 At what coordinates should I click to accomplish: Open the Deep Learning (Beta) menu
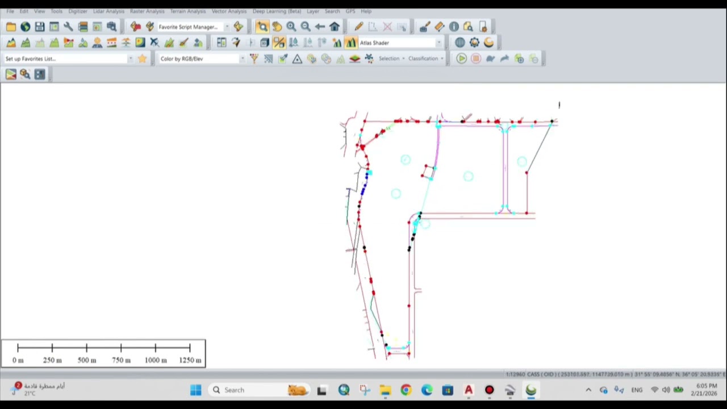tap(277, 11)
